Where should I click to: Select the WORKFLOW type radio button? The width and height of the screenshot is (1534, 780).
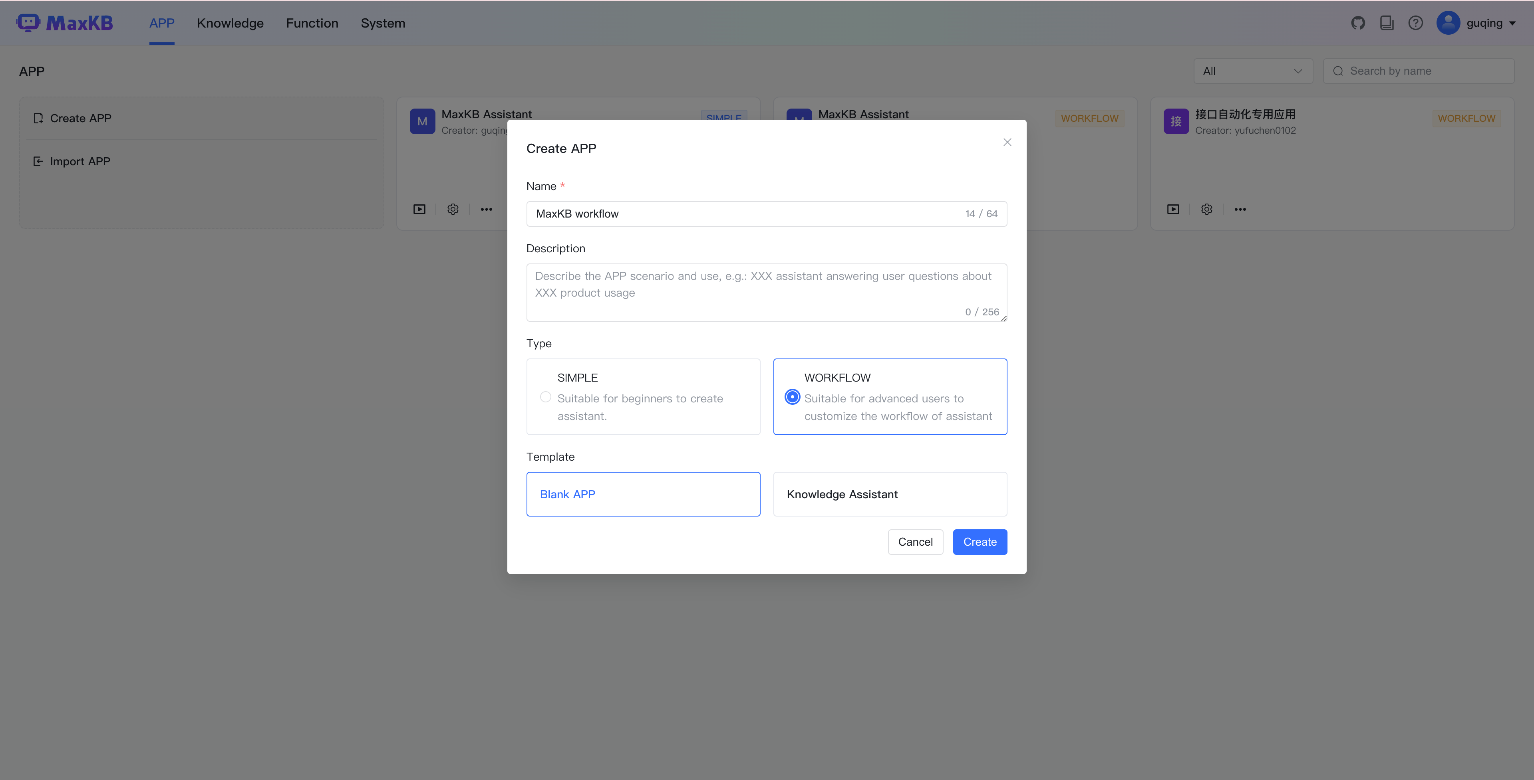(792, 397)
